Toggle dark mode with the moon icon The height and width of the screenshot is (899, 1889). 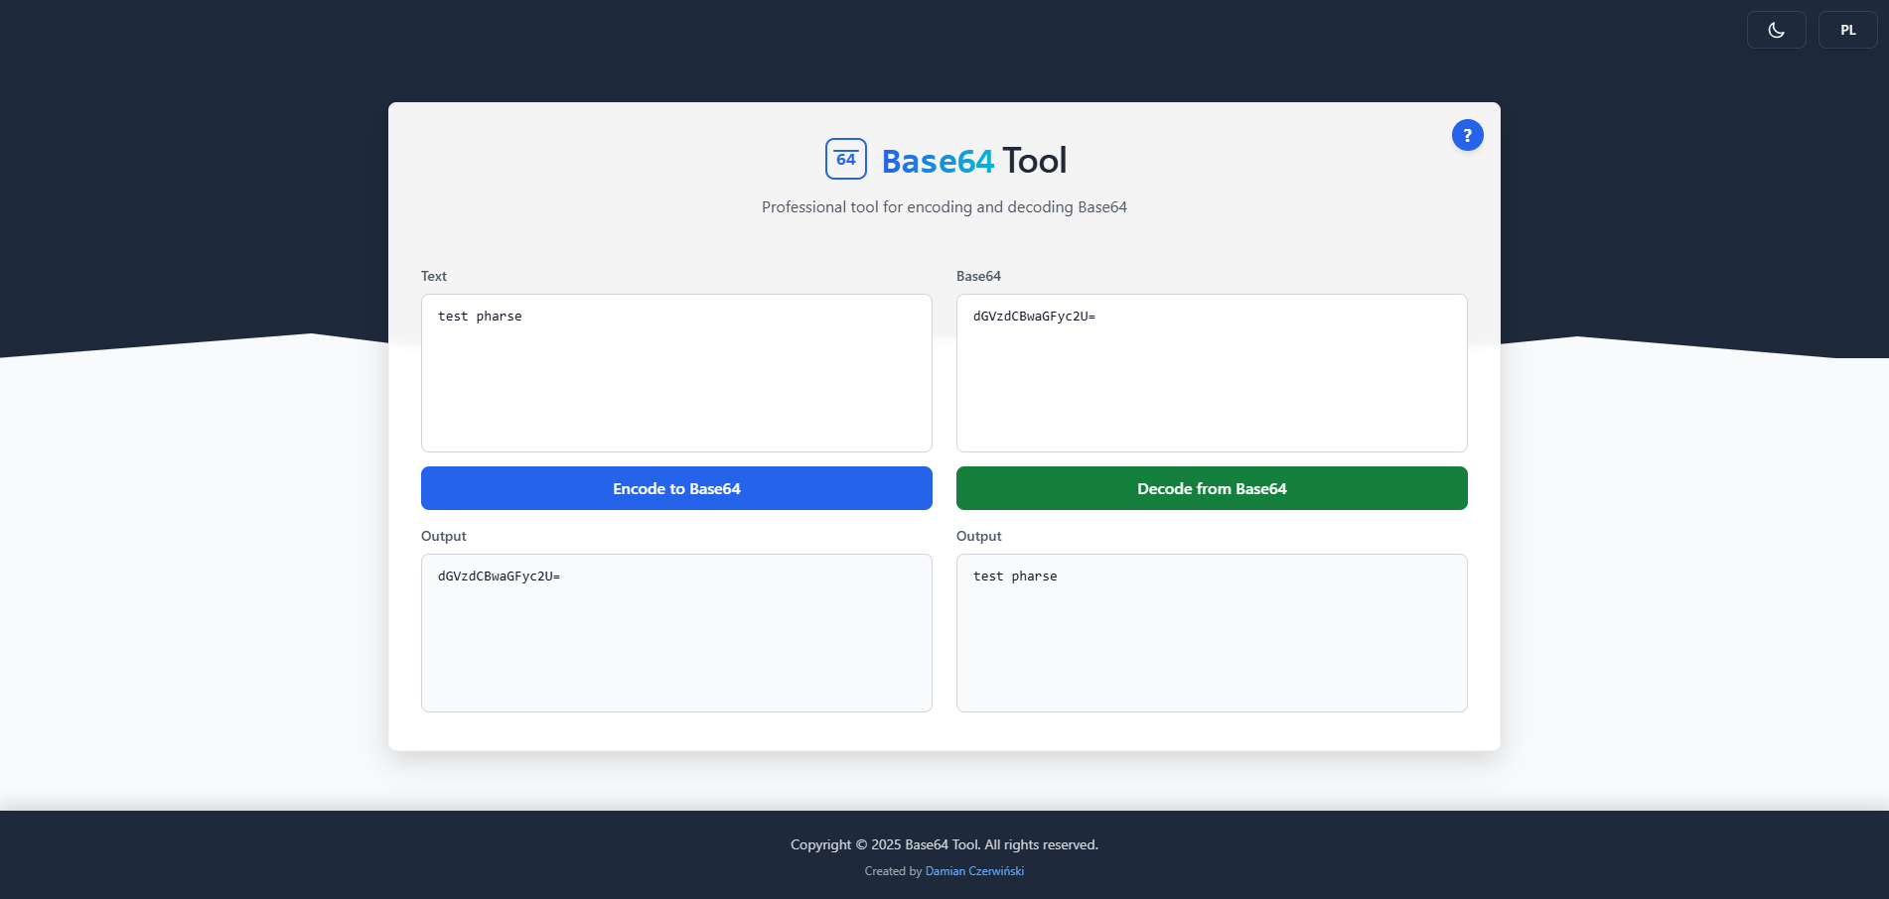[1776, 30]
